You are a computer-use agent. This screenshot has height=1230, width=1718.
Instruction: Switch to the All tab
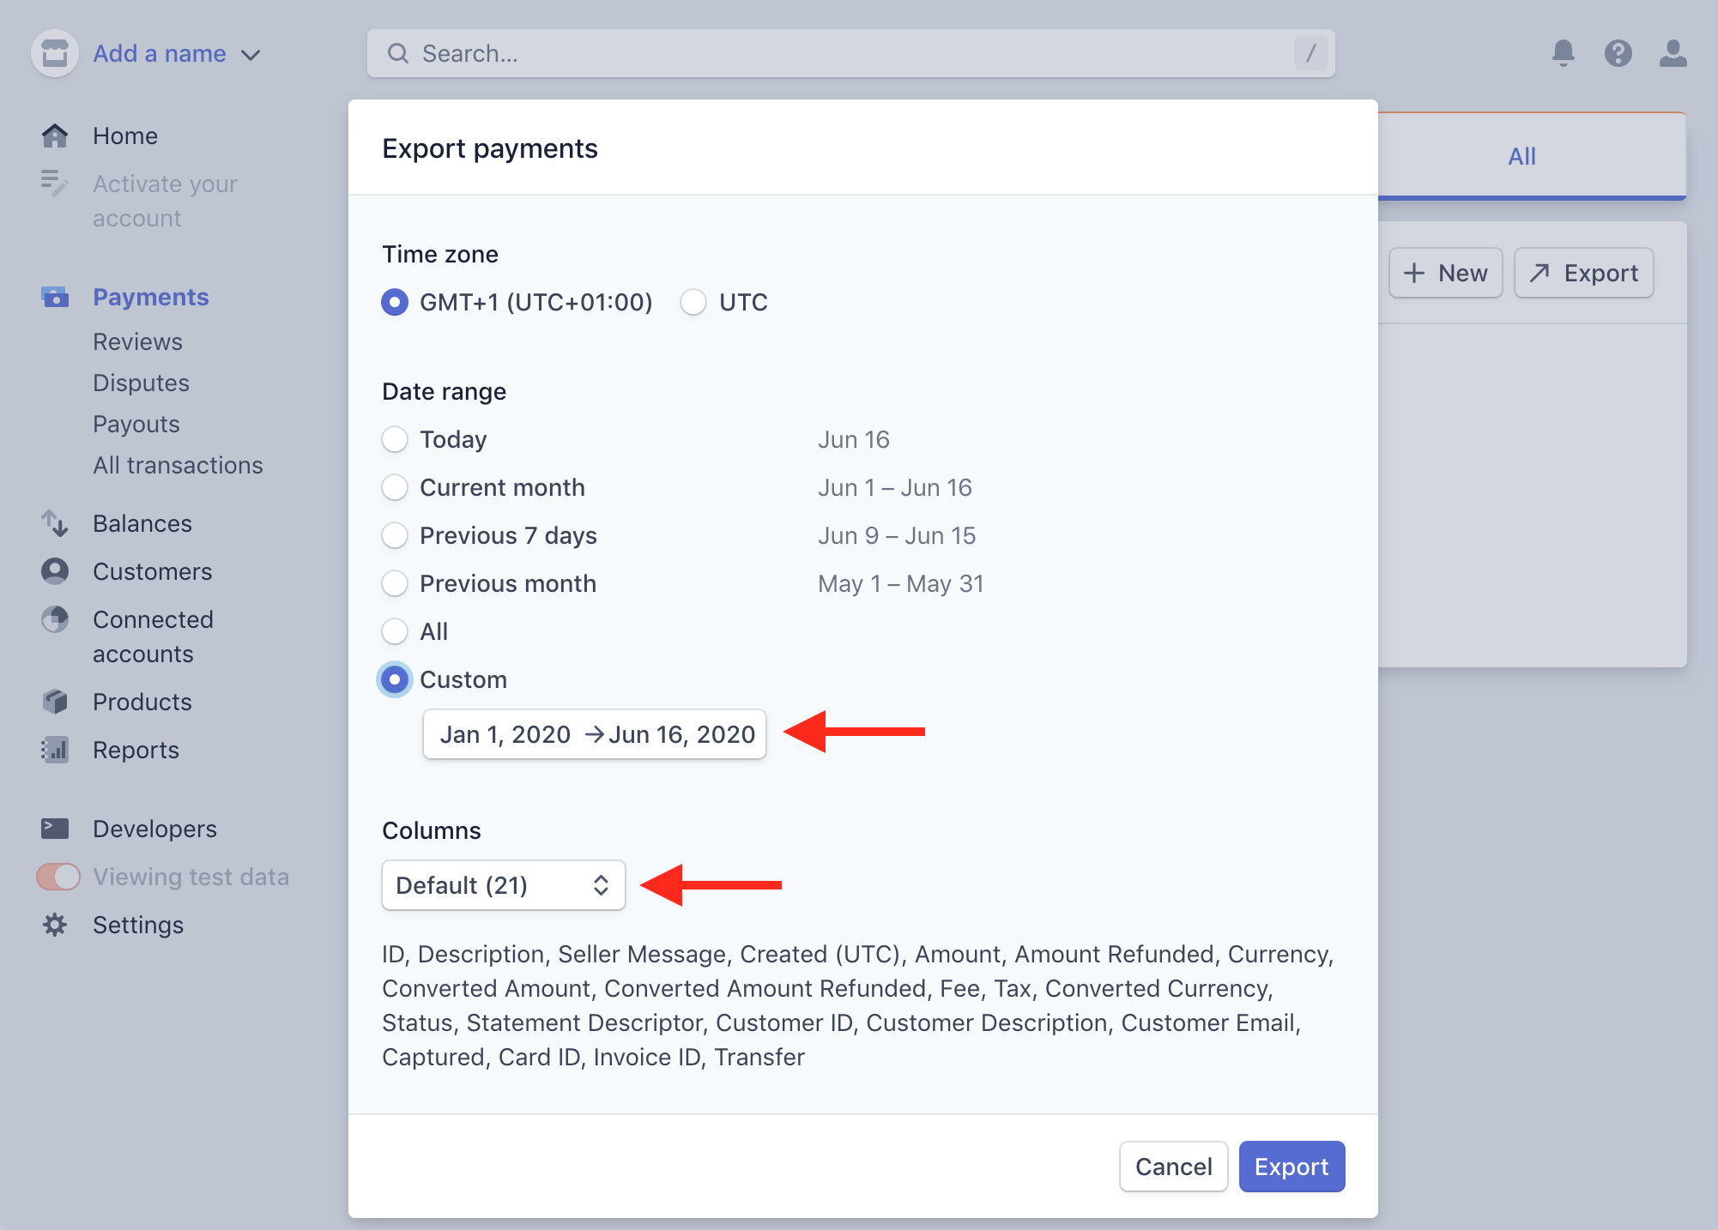coord(1521,156)
